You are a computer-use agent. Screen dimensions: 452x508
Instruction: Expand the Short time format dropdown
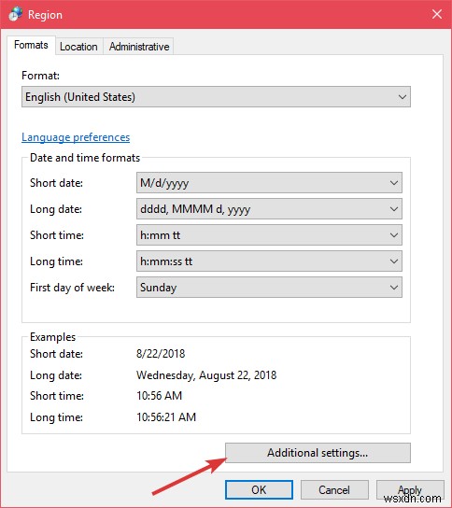269,235
